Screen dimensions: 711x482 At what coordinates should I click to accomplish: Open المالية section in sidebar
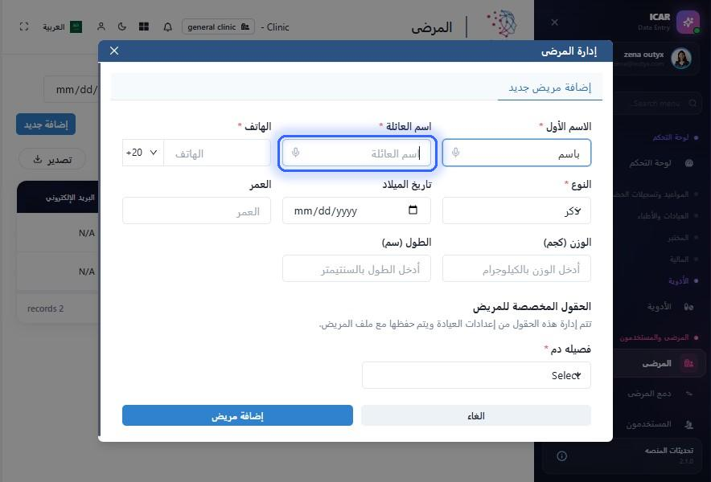(679, 259)
